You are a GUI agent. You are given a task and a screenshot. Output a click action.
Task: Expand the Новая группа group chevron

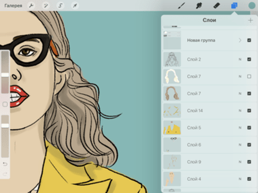pyautogui.click(x=240, y=40)
